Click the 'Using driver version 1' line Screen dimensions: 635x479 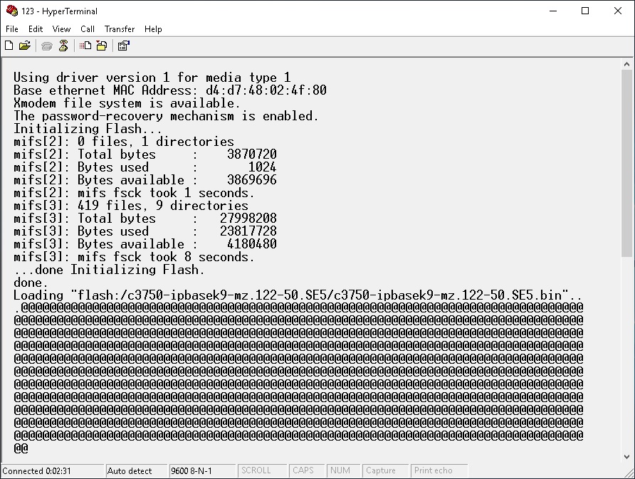tap(152, 78)
